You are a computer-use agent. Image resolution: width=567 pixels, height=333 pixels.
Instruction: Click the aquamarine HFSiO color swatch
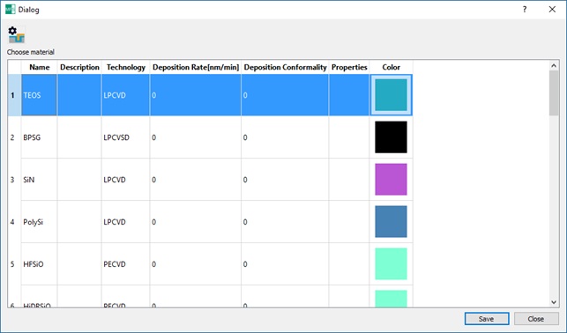[391, 264]
